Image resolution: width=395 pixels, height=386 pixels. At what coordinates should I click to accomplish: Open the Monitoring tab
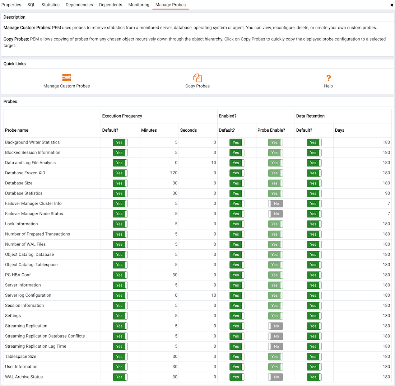[x=139, y=5]
